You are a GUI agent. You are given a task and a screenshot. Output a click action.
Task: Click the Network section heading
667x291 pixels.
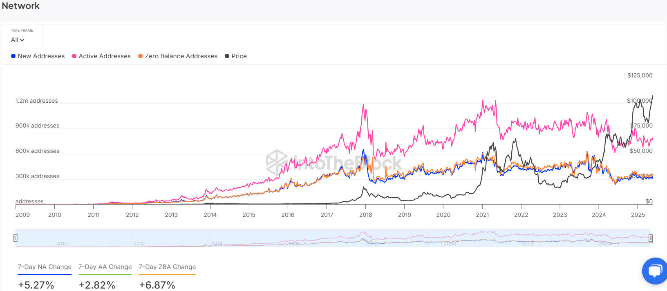[x=21, y=6]
